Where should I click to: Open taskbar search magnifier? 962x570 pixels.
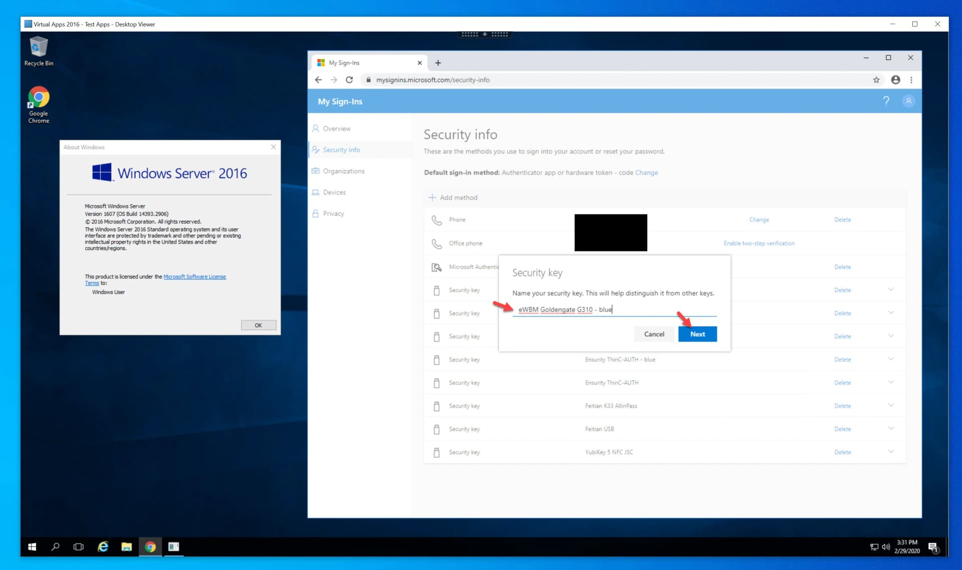[x=55, y=546]
